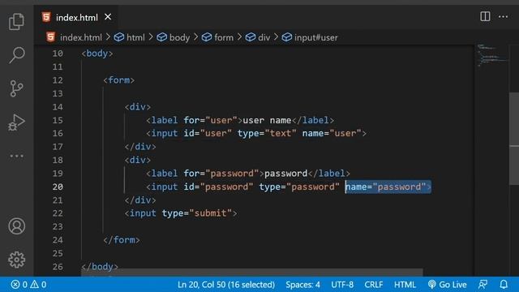
Task: Open errors and warnings in status bar
Action: 28,285
